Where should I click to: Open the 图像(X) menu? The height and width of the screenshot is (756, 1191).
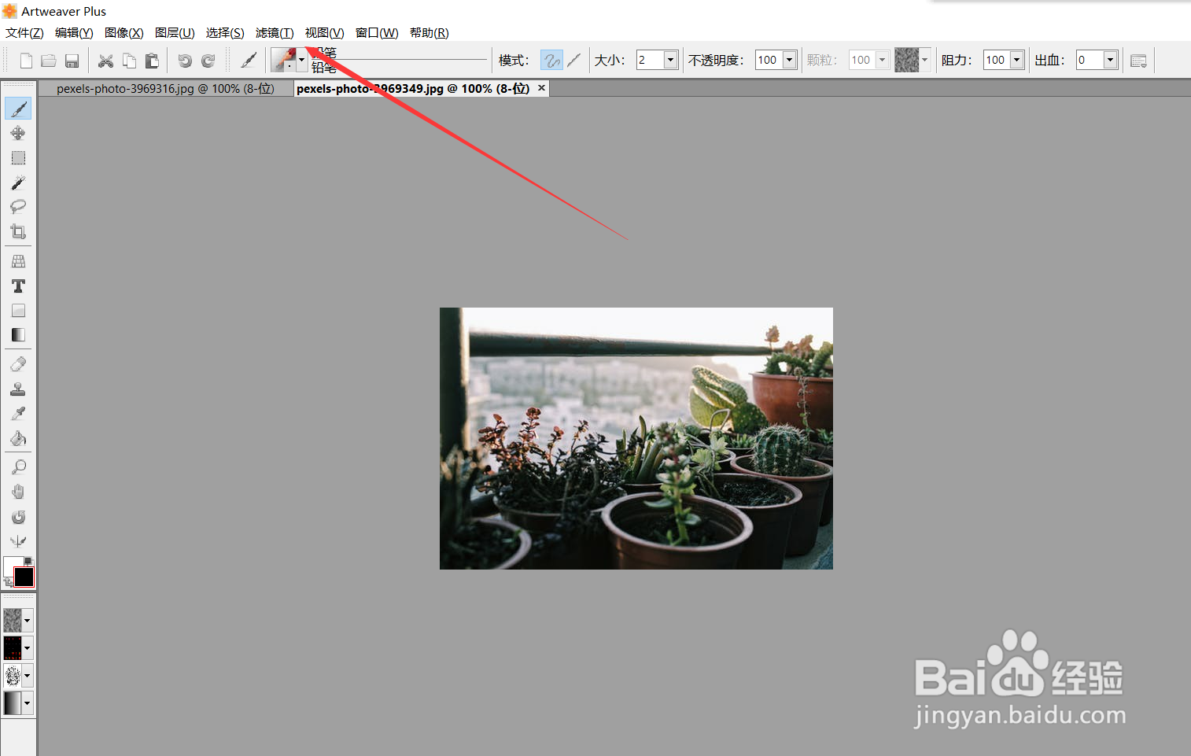point(124,33)
